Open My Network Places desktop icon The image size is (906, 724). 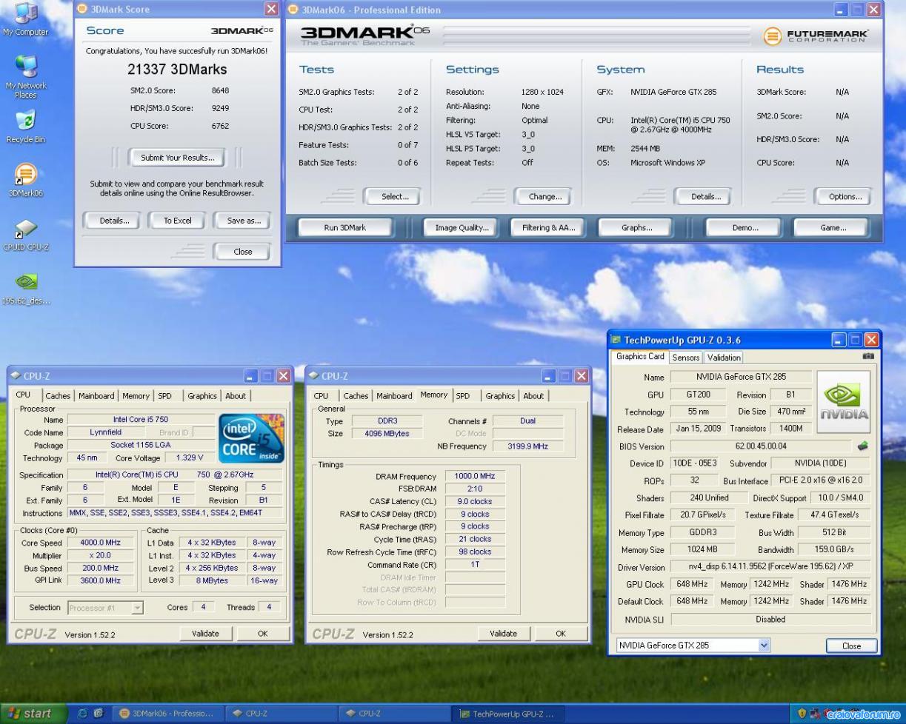point(25,77)
